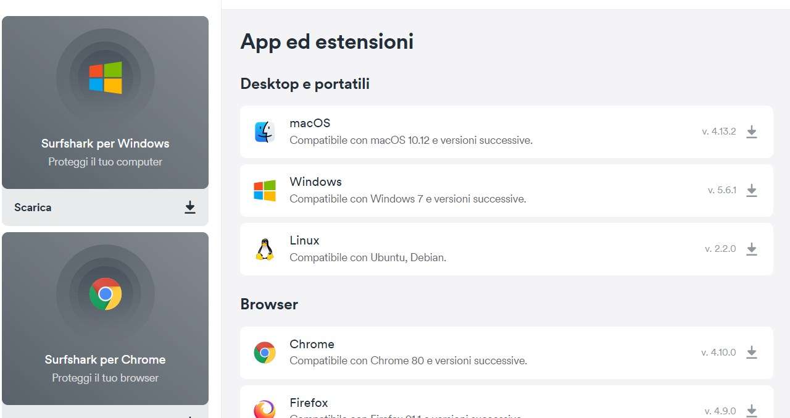Download the Linux app version 2.2.0
This screenshot has height=418, width=790.
[751, 249]
